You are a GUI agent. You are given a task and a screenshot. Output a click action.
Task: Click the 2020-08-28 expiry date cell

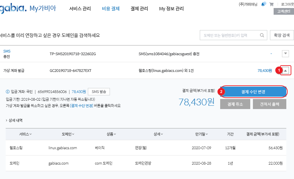click(201, 163)
